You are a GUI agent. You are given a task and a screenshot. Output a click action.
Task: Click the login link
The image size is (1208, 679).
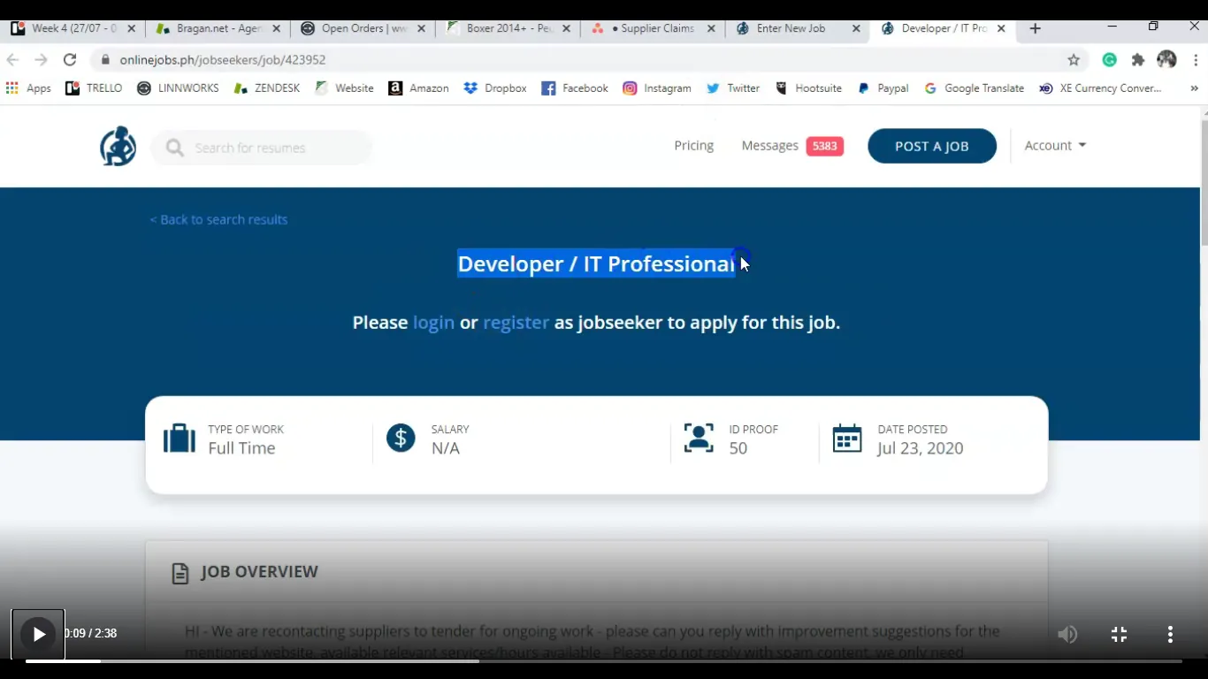[433, 323]
